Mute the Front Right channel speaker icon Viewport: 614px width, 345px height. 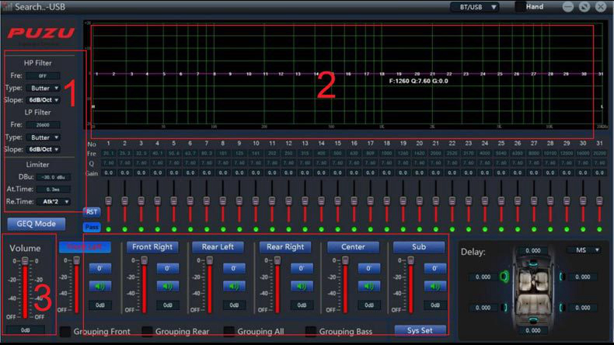pyautogui.click(x=167, y=286)
